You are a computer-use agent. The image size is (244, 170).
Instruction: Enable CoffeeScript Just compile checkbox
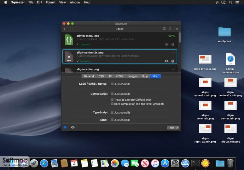[112, 94]
